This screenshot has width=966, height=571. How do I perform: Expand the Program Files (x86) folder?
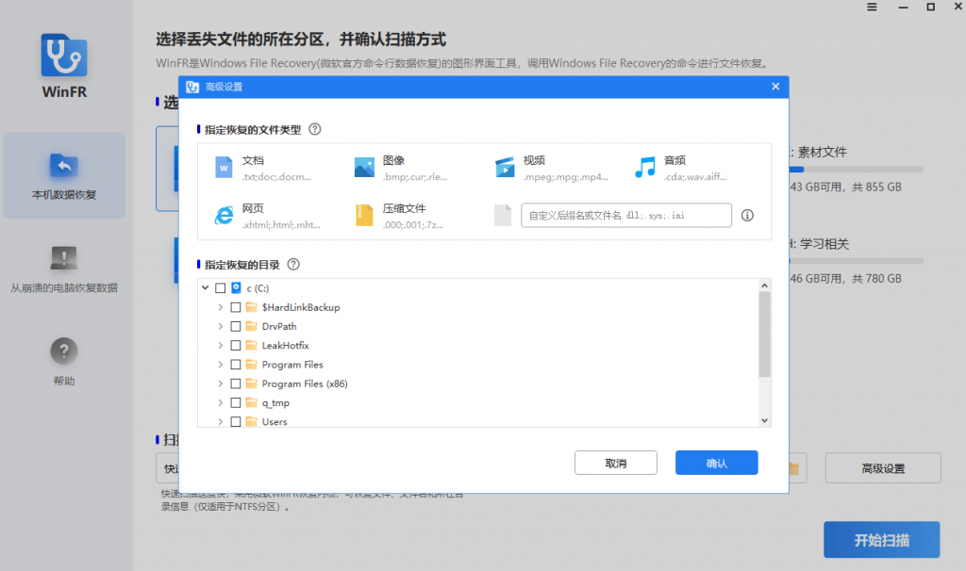(x=220, y=383)
